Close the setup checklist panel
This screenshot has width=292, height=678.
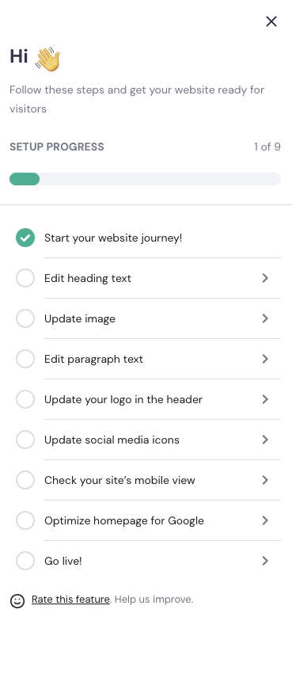(x=271, y=21)
